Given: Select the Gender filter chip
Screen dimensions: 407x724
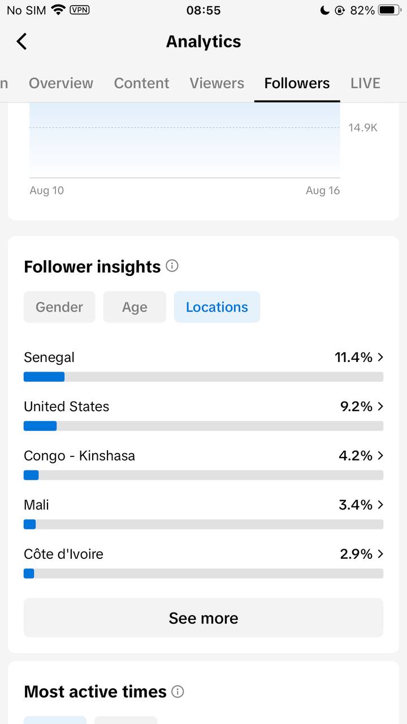Looking at the screenshot, I should (x=59, y=307).
